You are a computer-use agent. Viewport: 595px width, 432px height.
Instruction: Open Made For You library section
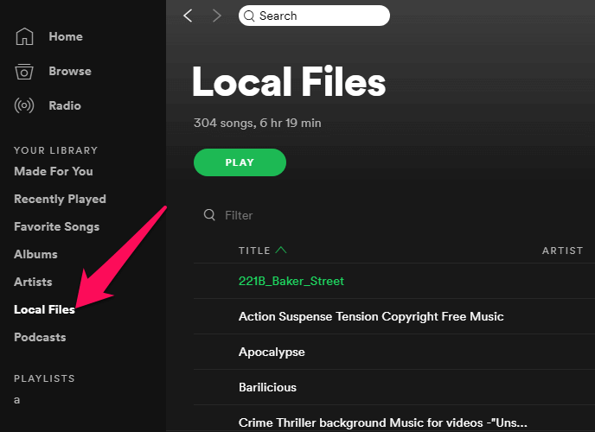(x=54, y=171)
